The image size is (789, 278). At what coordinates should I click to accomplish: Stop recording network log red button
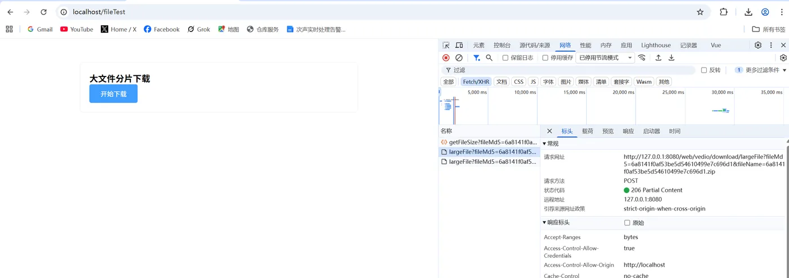pos(446,57)
